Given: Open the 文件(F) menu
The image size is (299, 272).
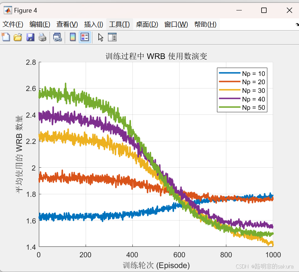Looking at the screenshot, I should pos(13,24).
